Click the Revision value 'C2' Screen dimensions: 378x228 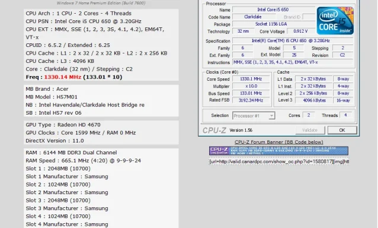pyautogui.click(x=342, y=55)
